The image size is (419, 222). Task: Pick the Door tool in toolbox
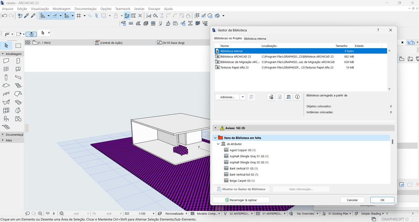(x=18, y=61)
